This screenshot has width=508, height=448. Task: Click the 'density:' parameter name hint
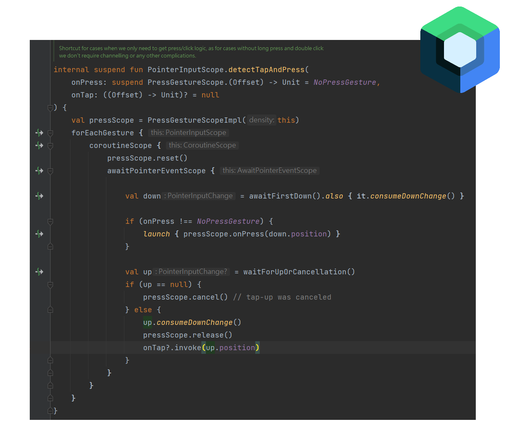click(261, 120)
